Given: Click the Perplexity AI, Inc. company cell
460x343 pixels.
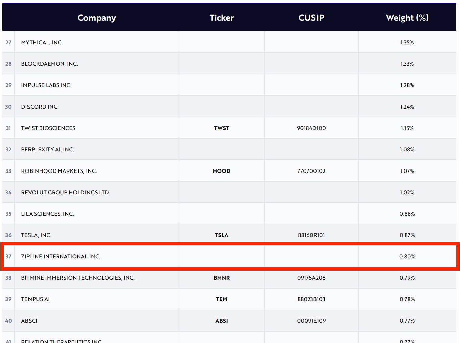Looking at the screenshot, I should 48,149.
